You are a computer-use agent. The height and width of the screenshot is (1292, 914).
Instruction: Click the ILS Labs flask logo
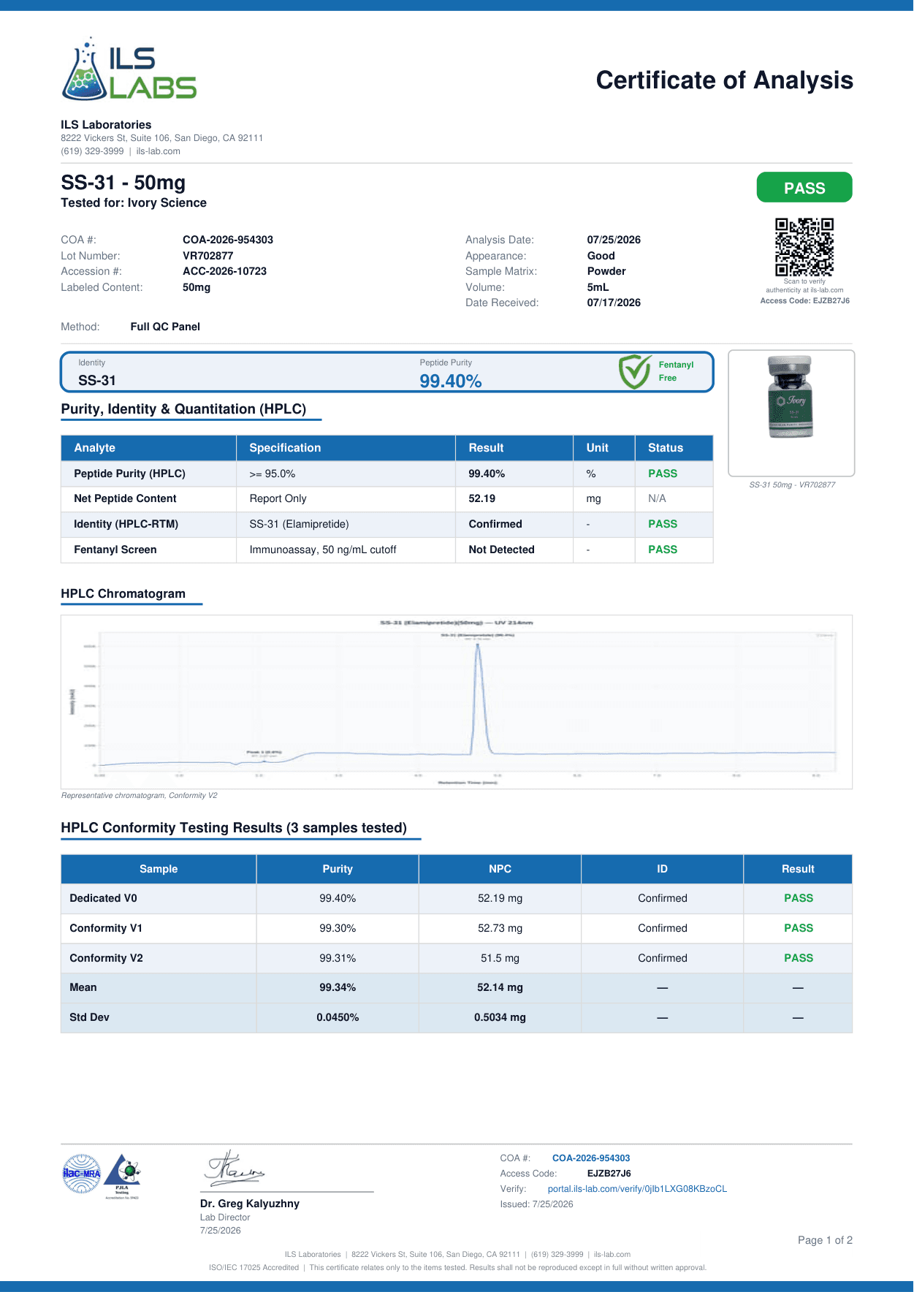tap(129, 69)
